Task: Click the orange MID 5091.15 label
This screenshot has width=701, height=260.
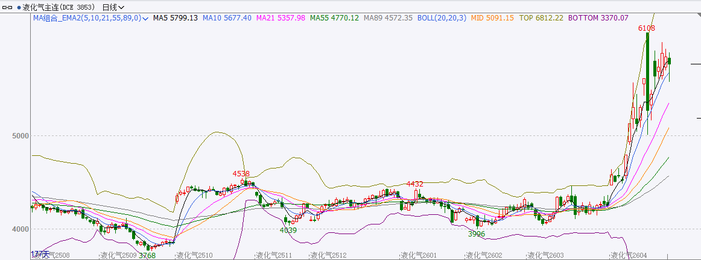Action: pyautogui.click(x=492, y=19)
